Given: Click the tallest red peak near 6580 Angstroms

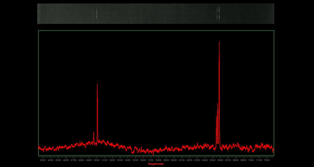Looking at the screenshot, I should 219,43.
